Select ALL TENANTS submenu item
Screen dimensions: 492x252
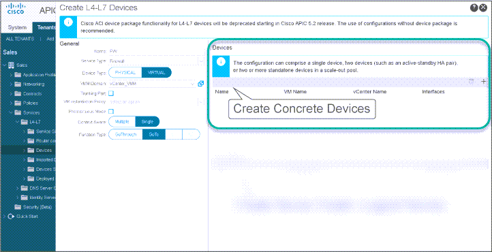click(x=20, y=39)
